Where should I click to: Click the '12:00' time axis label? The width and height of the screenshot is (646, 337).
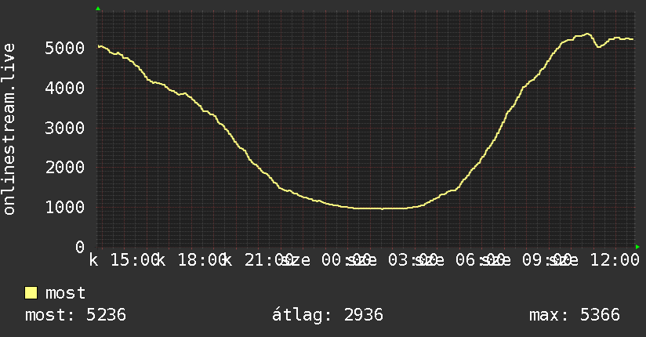(615, 260)
